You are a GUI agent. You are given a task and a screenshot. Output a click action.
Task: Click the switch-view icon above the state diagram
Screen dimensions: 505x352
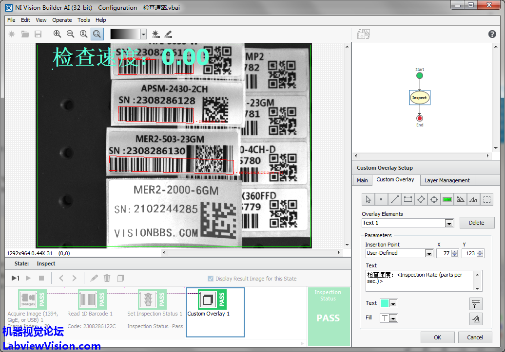(x=364, y=34)
